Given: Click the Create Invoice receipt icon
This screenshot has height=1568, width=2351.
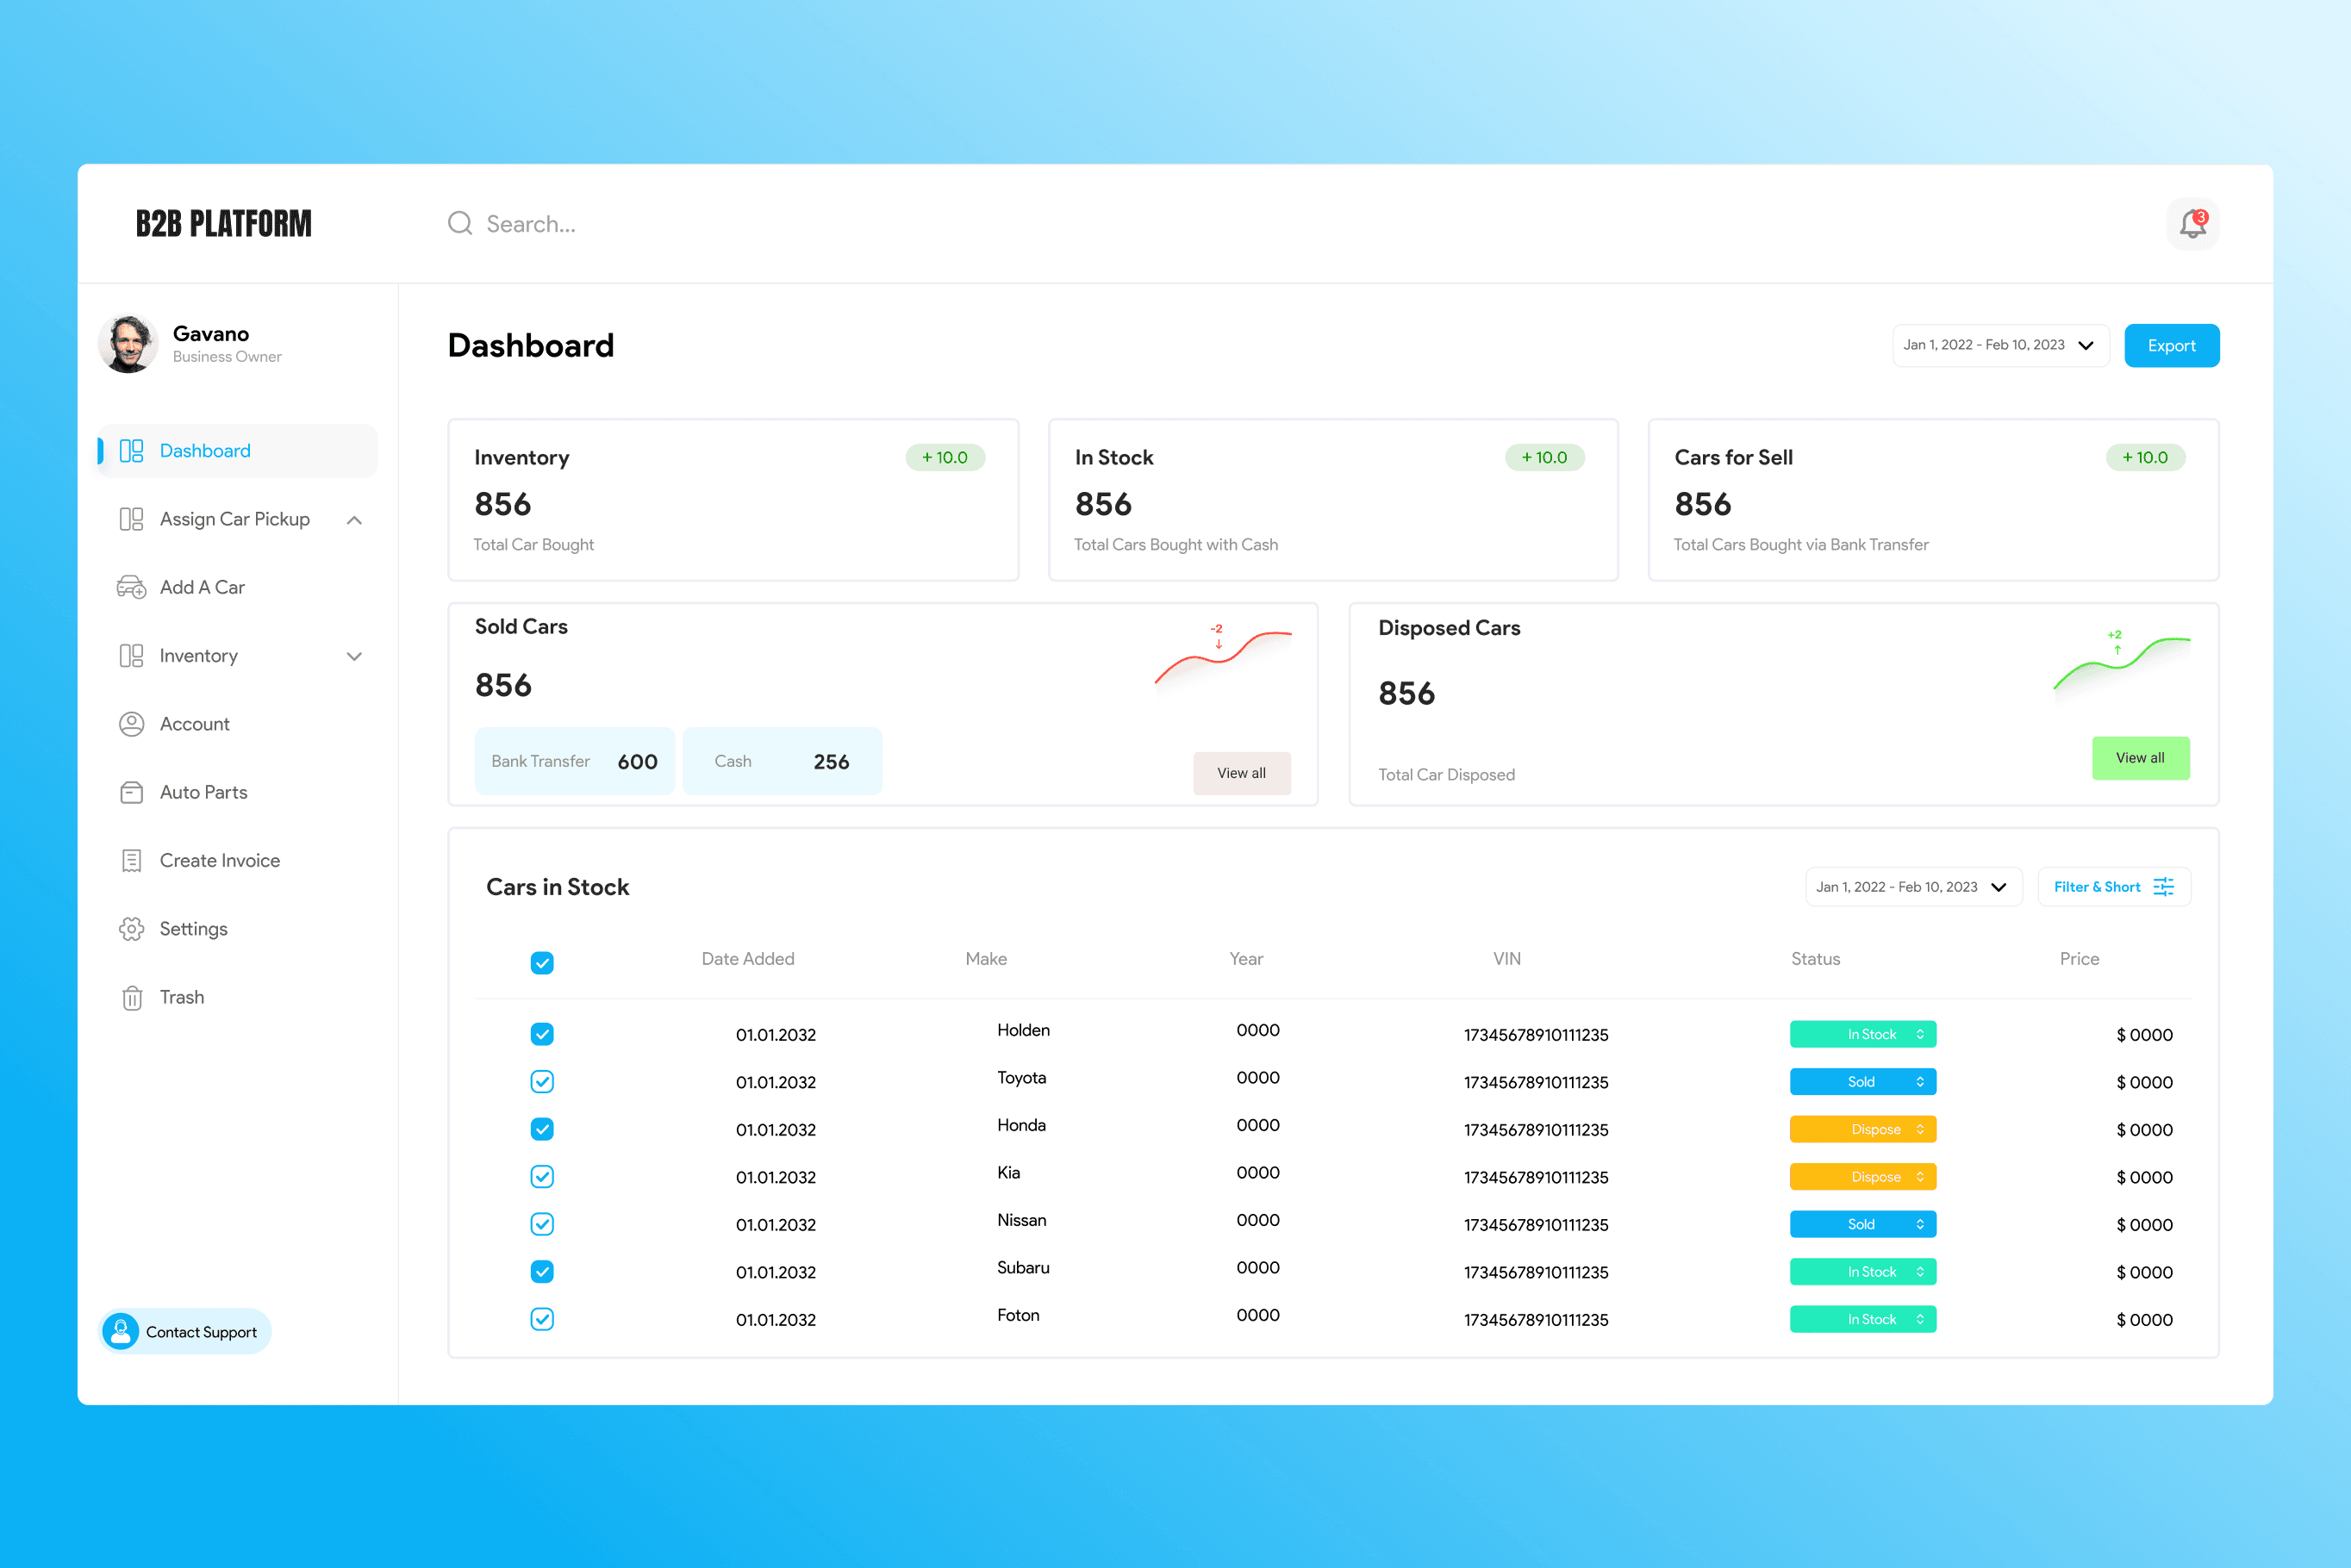Looking at the screenshot, I should 131,861.
